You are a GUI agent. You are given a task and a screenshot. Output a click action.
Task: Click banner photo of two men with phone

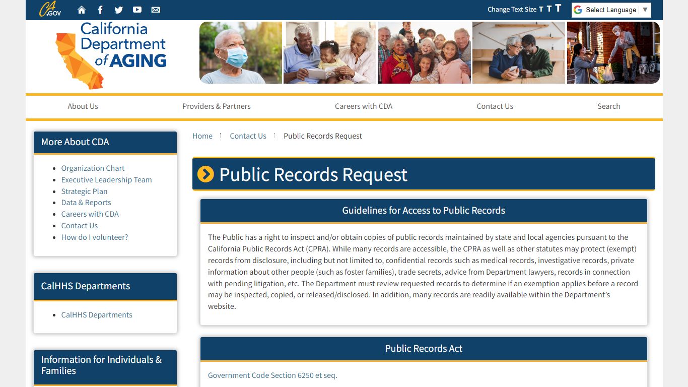(x=519, y=52)
